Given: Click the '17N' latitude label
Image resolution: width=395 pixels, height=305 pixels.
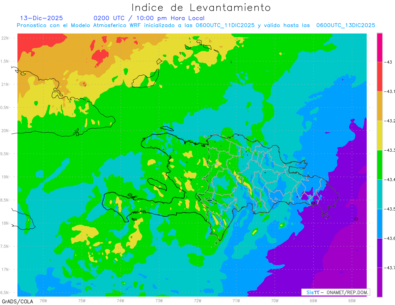Looking at the screenshot, I should tap(5, 269).
